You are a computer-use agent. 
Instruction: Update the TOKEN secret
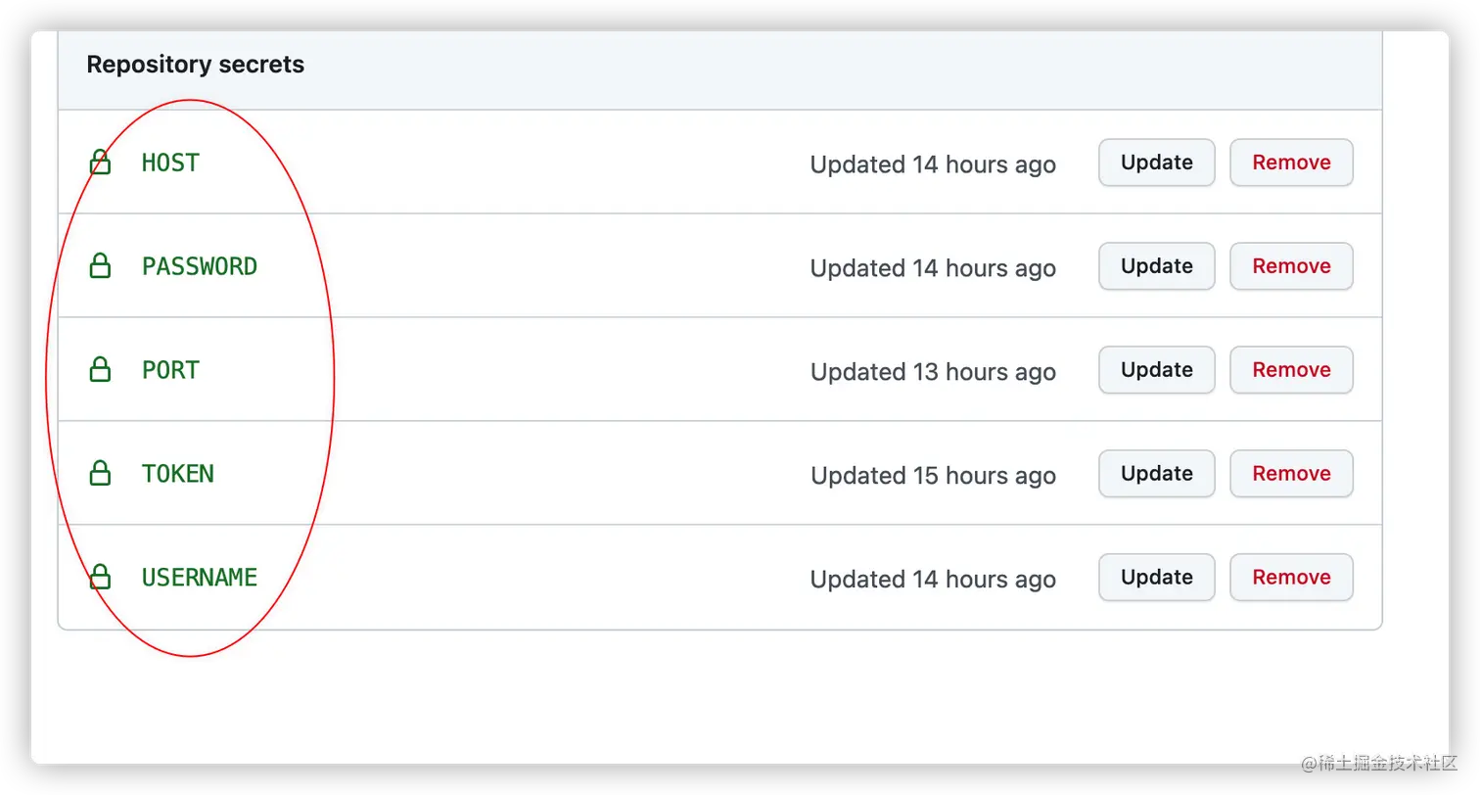pyautogui.click(x=1157, y=474)
